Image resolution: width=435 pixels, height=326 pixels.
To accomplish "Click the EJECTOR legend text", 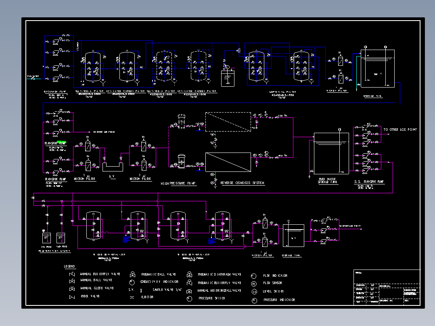I will (x=147, y=297).
